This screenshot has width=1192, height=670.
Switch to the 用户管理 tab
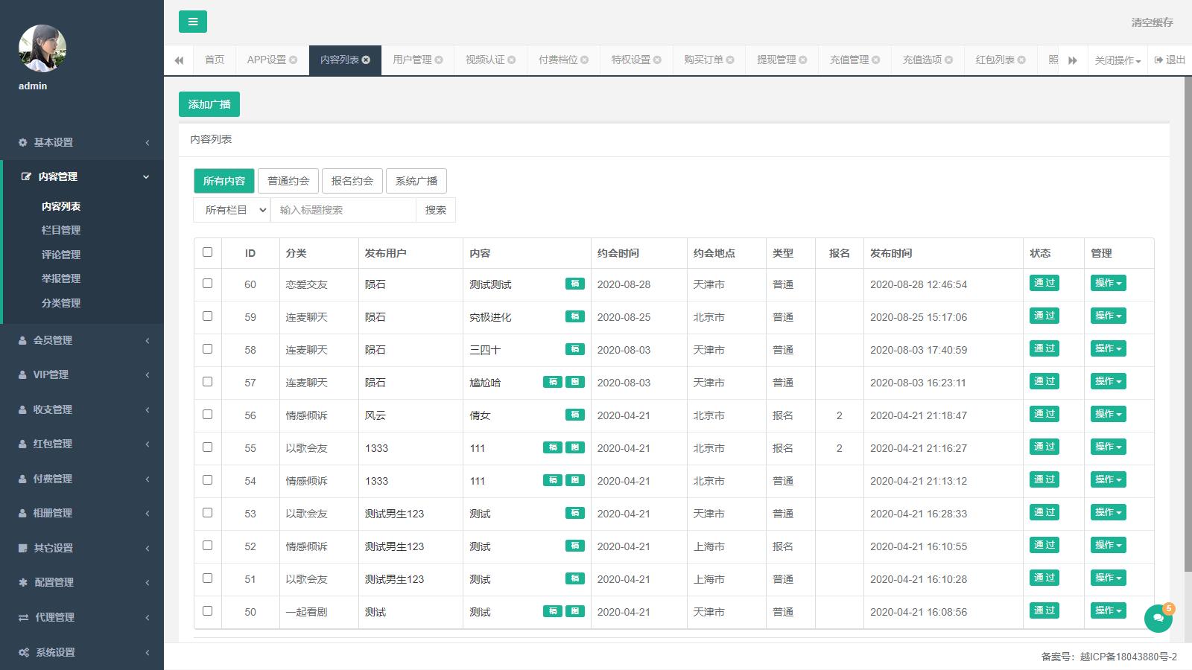click(412, 60)
